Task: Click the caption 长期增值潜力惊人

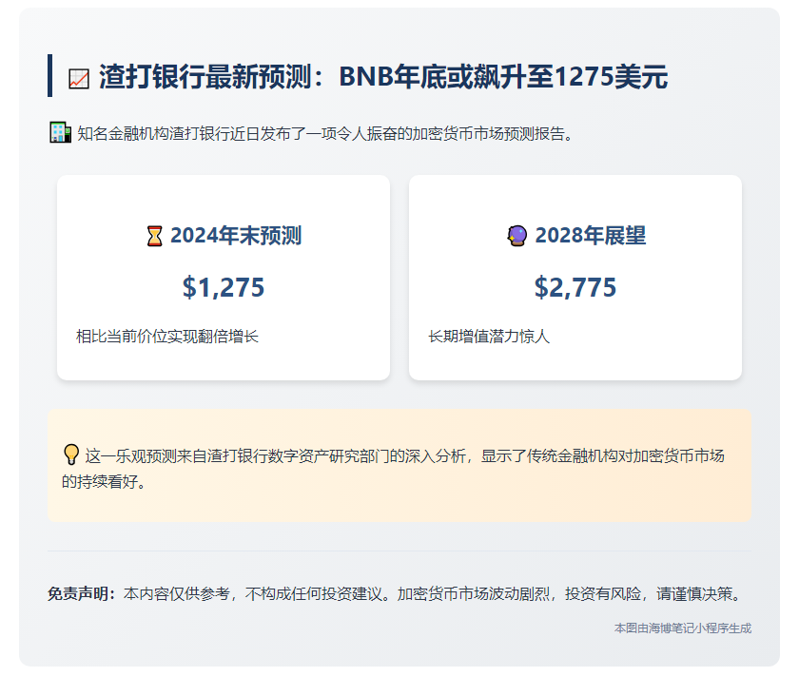Action: 489,337
